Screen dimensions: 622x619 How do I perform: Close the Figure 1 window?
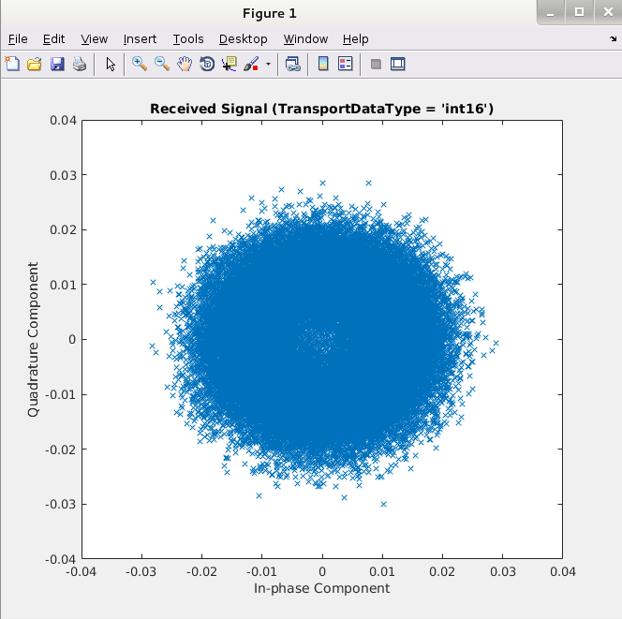click(x=608, y=12)
